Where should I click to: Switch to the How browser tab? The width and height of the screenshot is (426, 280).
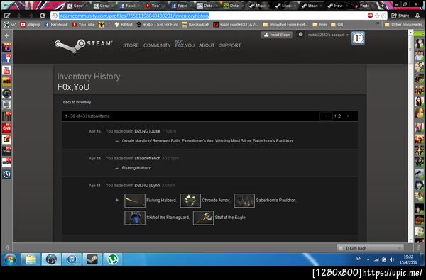click(x=337, y=6)
